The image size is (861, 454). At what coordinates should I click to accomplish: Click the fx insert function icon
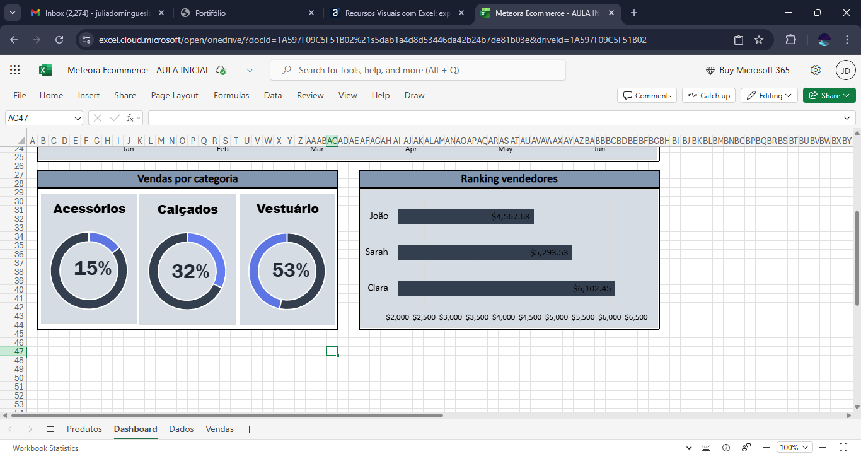(130, 118)
